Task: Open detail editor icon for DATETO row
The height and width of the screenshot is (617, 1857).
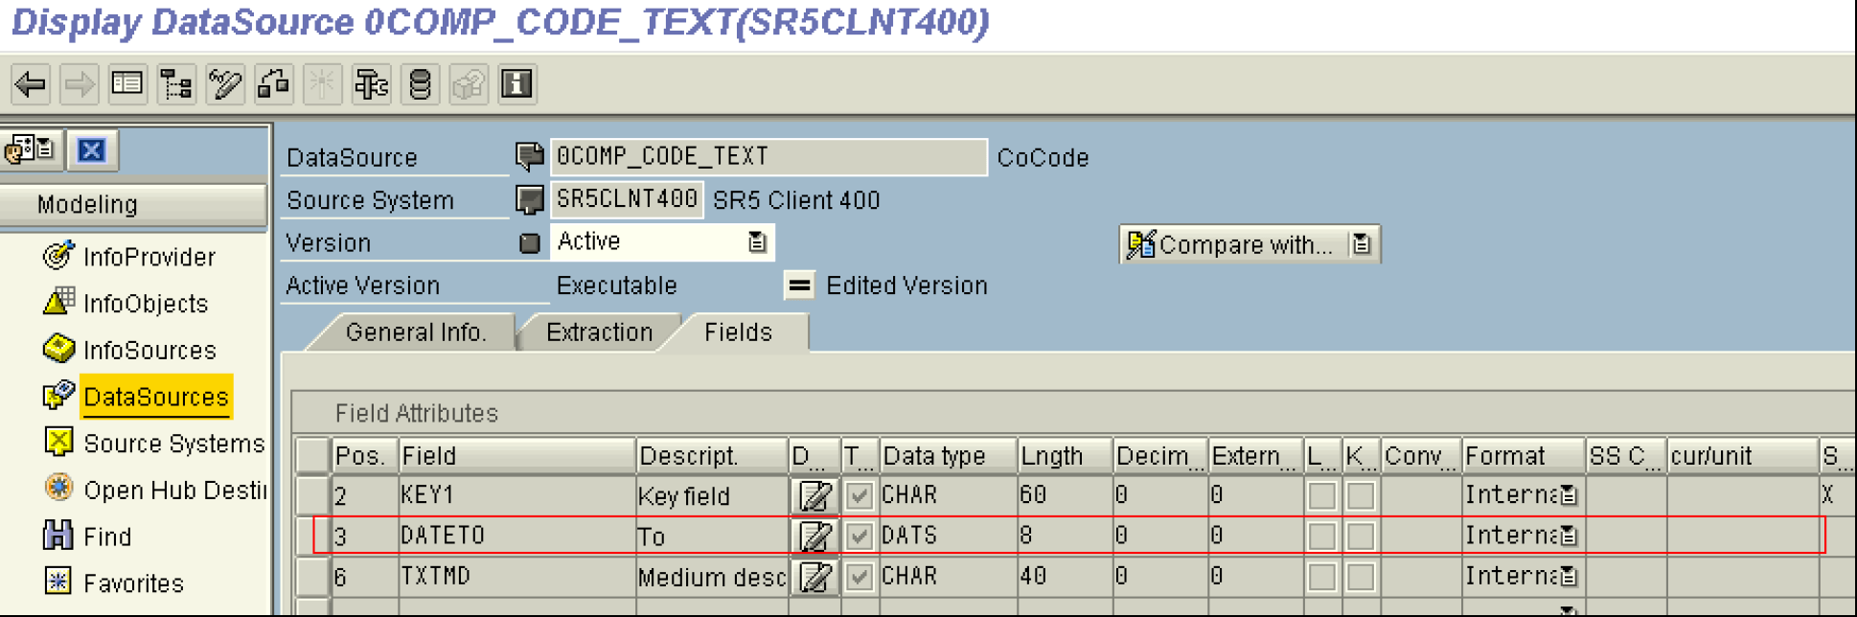Action: (x=815, y=537)
